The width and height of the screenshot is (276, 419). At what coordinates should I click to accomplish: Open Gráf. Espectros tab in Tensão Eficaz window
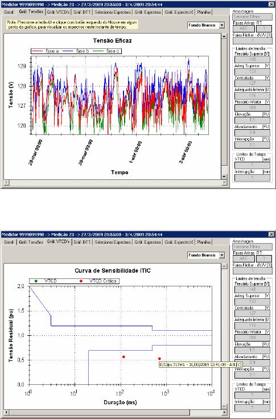click(148, 12)
